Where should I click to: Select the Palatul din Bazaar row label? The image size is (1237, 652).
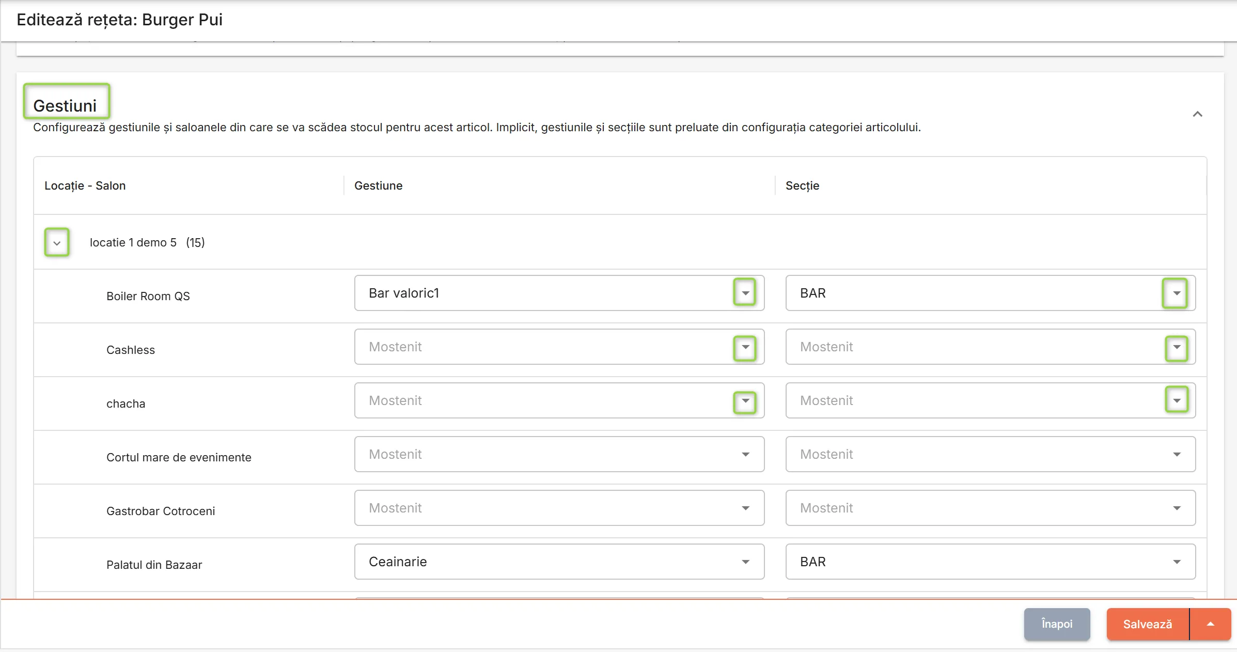[154, 565]
